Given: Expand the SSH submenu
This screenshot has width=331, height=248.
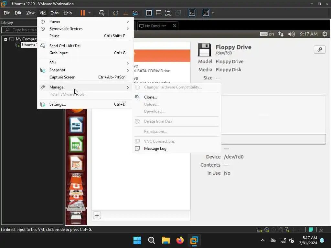Looking at the screenshot, I should [x=85, y=63].
